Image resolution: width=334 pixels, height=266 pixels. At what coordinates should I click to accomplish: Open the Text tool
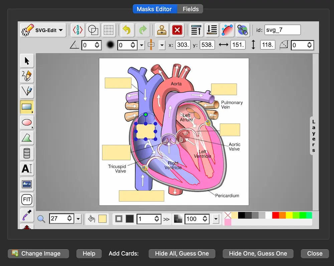tap(27, 169)
